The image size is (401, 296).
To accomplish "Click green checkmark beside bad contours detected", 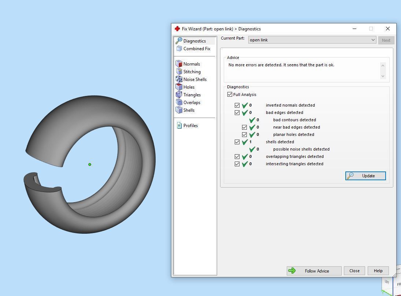I will click(x=252, y=120).
